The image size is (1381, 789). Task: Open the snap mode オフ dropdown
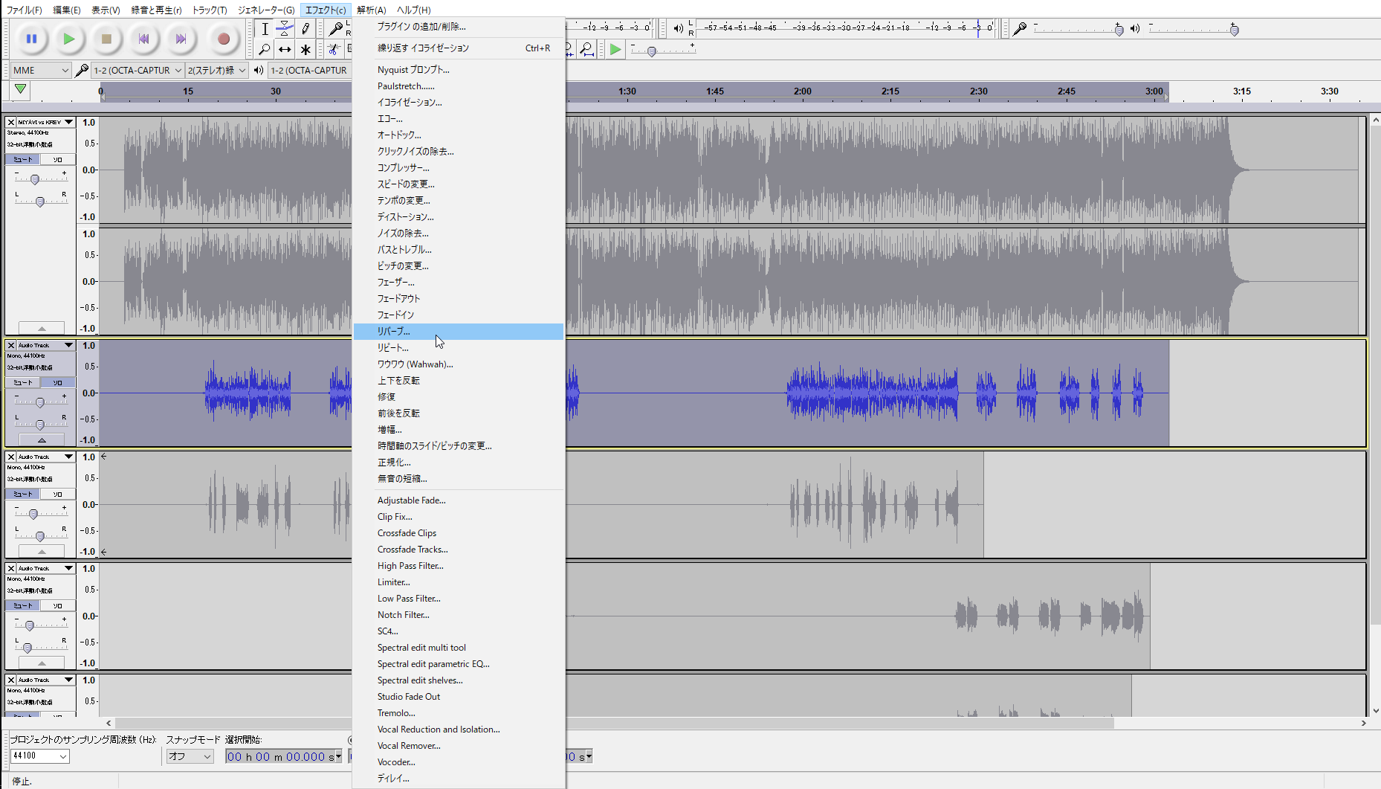190,756
